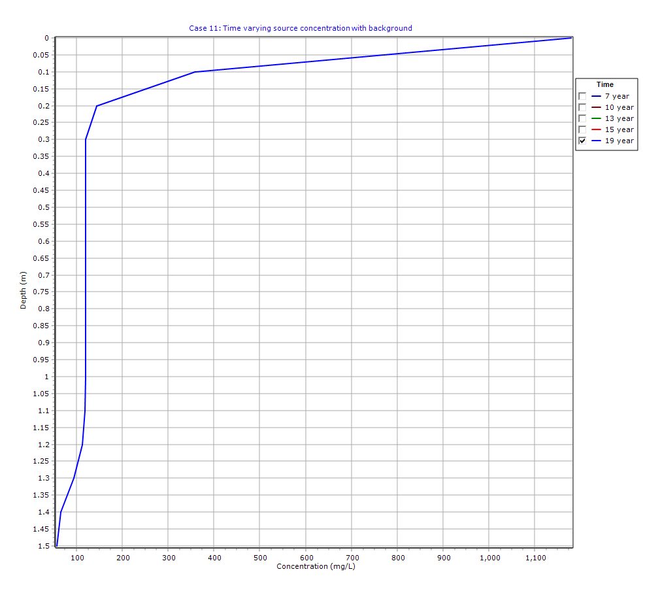658x595 pixels.
Task: Click the curve's top endpoint at depth 0
Action: tap(571, 38)
